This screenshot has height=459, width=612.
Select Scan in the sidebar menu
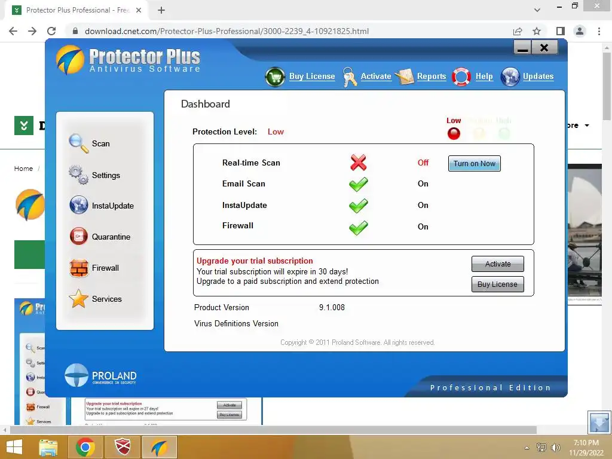(x=100, y=143)
